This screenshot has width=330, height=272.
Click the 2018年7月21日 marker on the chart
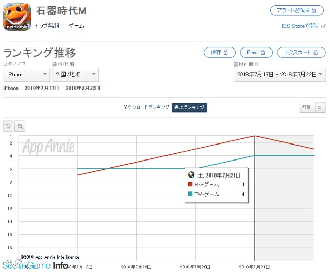coord(255,136)
